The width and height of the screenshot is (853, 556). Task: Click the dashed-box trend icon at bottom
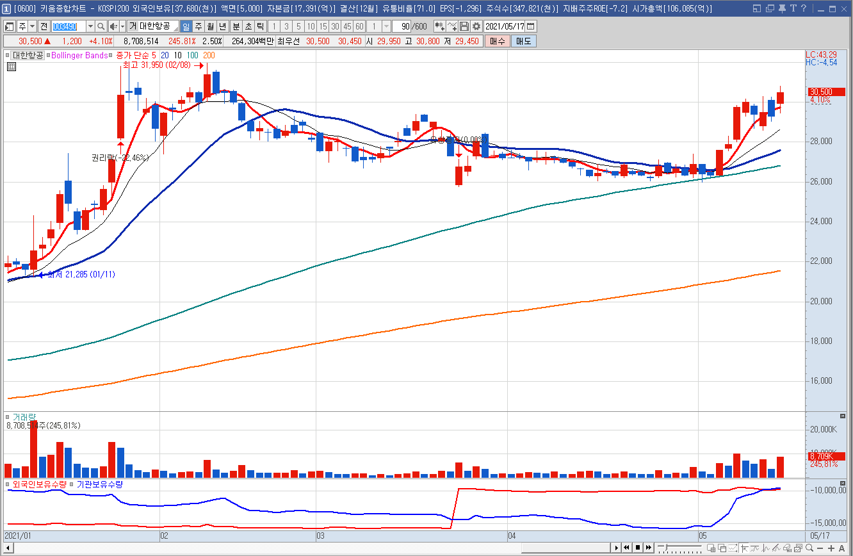[733, 548]
